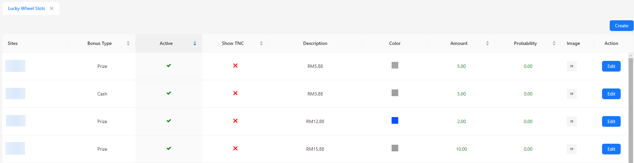Switch to Lucky Wheel Slots tab
This screenshot has height=163, width=634.
[27, 9]
